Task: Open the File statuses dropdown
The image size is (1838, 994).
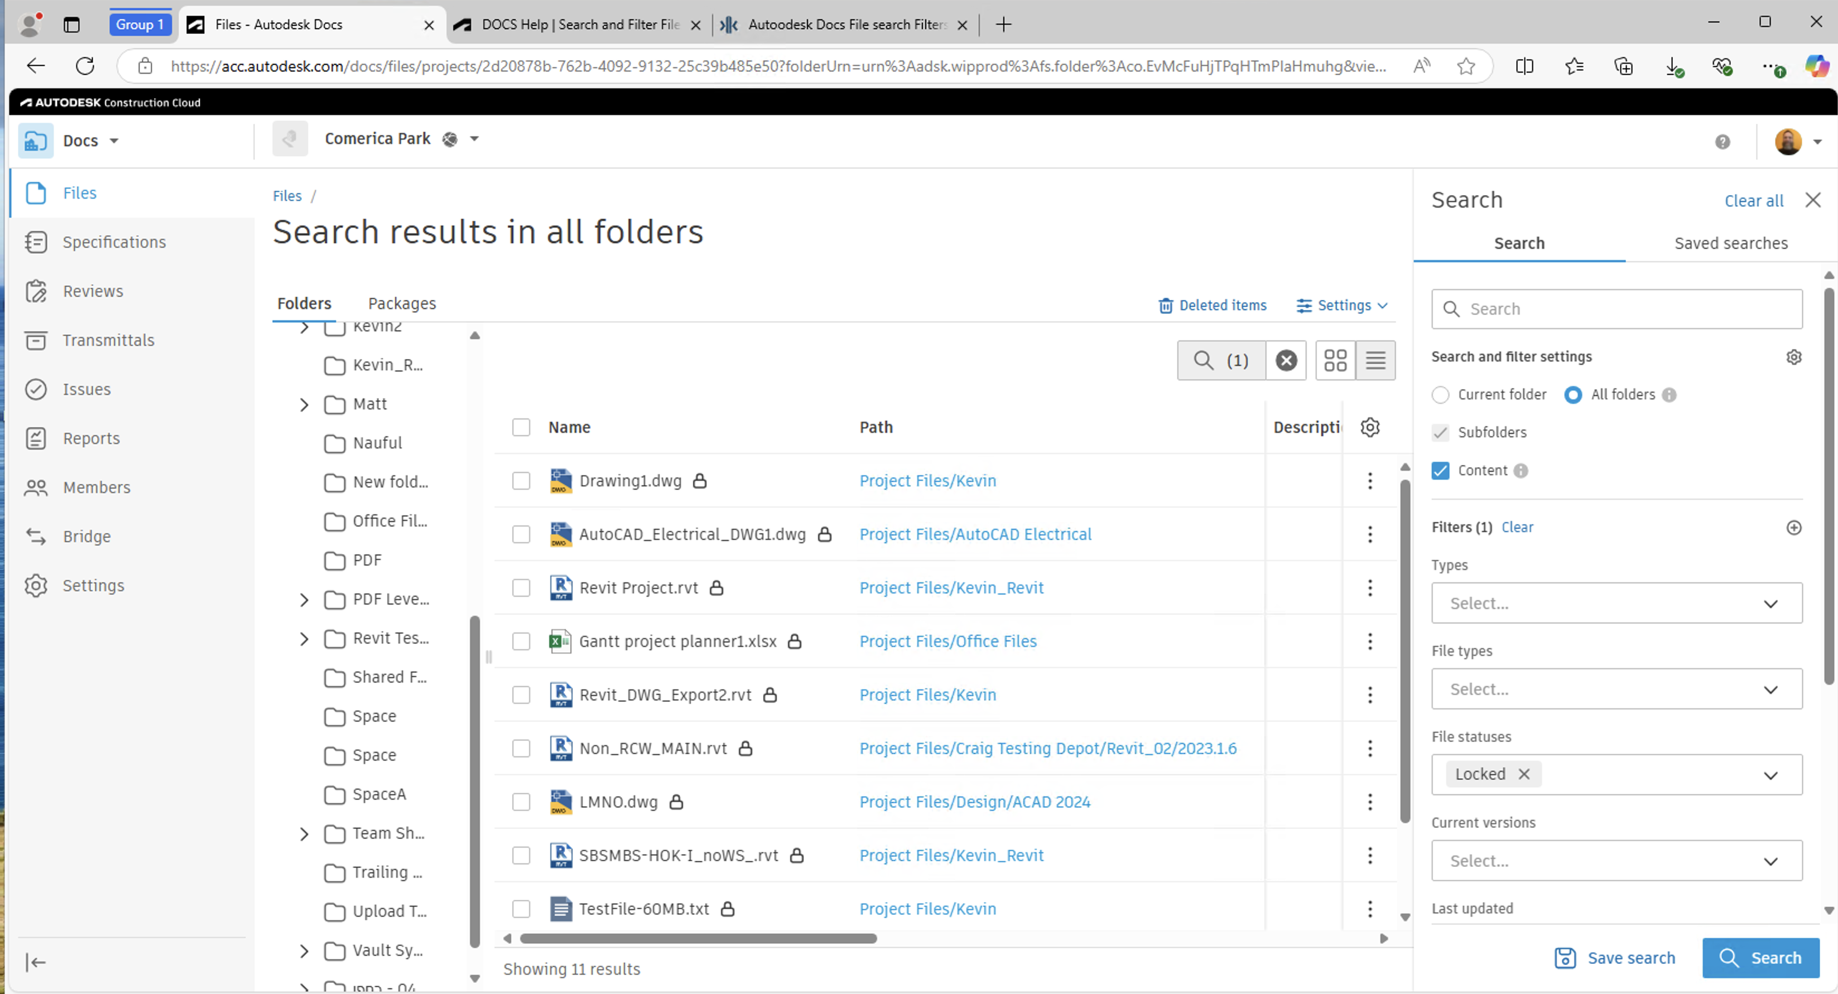Action: [x=1616, y=774]
